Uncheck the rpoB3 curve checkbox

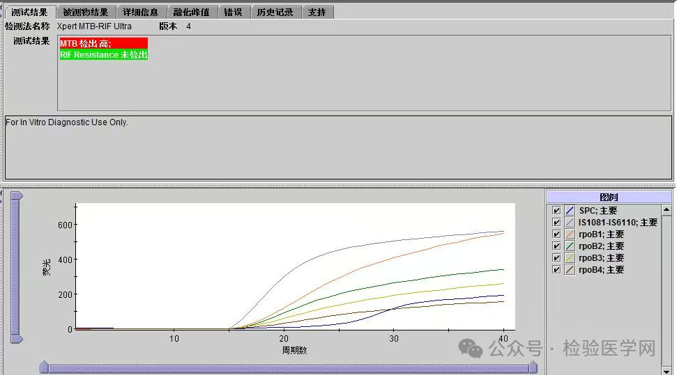click(x=556, y=258)
